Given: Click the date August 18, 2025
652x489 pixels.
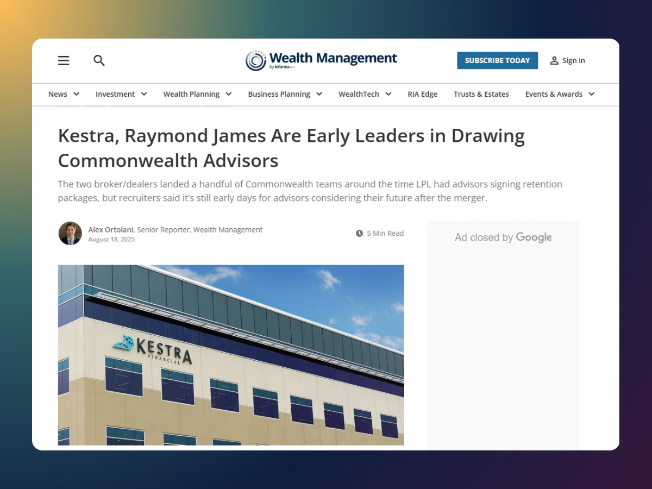Looking at the screenshot, I should 111,240.
